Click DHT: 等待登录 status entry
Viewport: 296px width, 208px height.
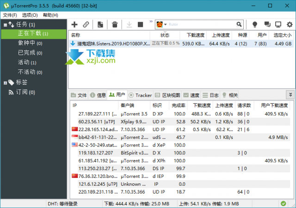pyautogui.click(x=63, y=204)
